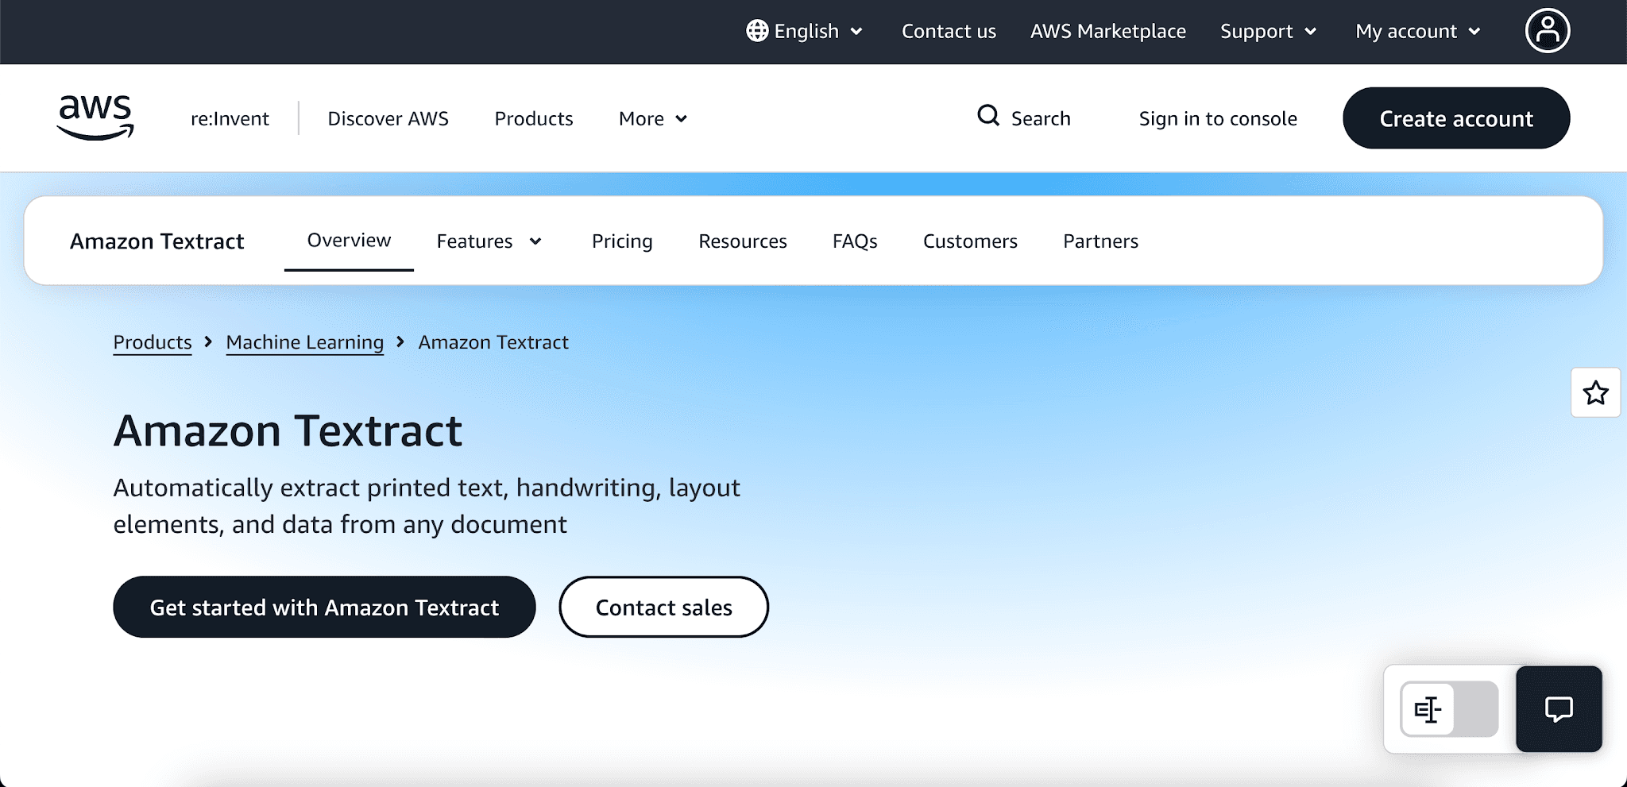Click Contact us link
Image resolution: width=1627 pixels, height=787 pixels.
point(949,31)
